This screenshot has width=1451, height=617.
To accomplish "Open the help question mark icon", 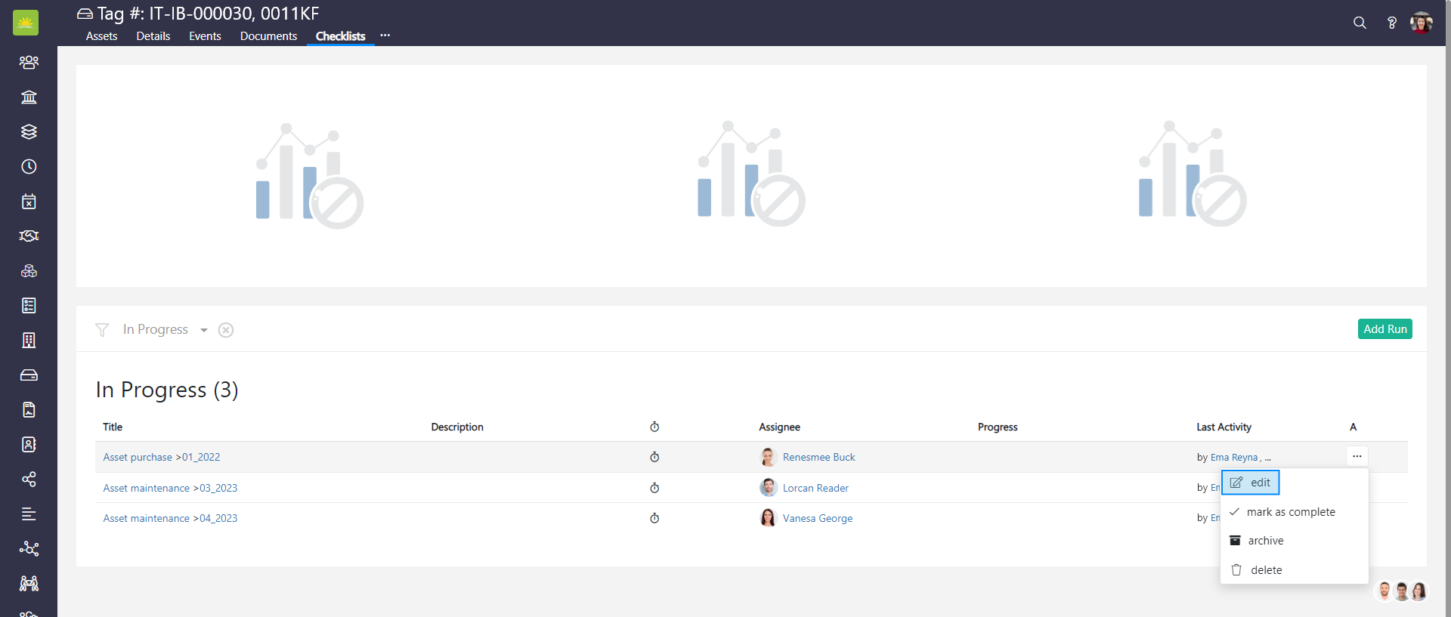I will (1391, 23).
